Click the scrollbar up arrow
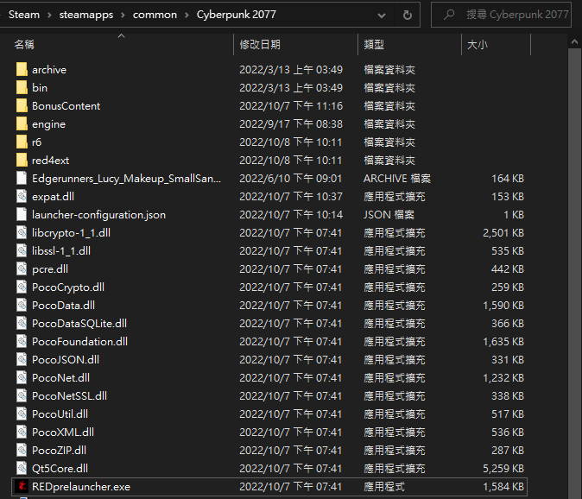 tap(574, 42)
